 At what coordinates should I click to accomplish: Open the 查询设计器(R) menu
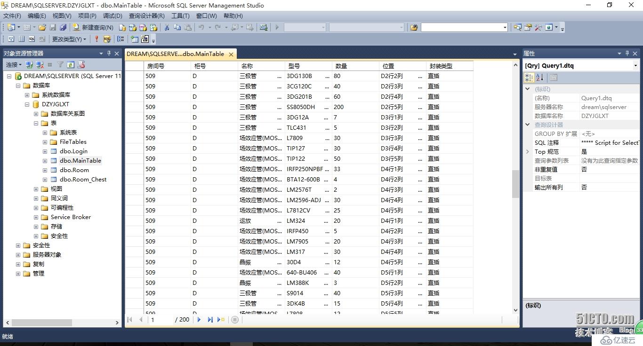click(147, 16)
